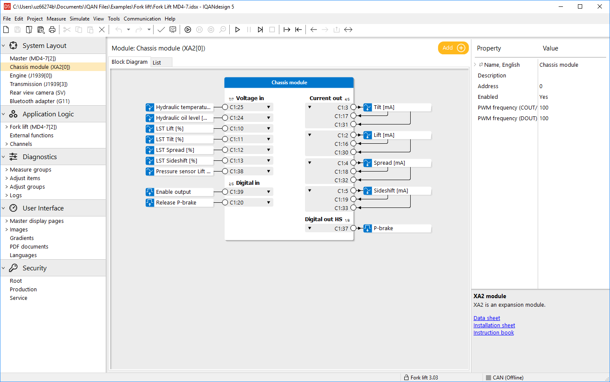Click the checkmark project check icon
The width and height of the screenshot is (610, 382).
click(161, 30)
